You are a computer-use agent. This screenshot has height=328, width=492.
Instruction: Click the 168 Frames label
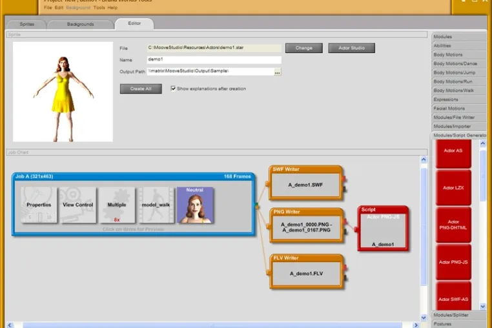(x=237, y=176)
